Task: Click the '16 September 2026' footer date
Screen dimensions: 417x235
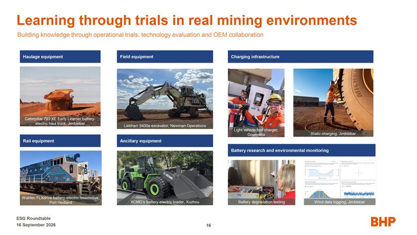Action: [36, 225]
